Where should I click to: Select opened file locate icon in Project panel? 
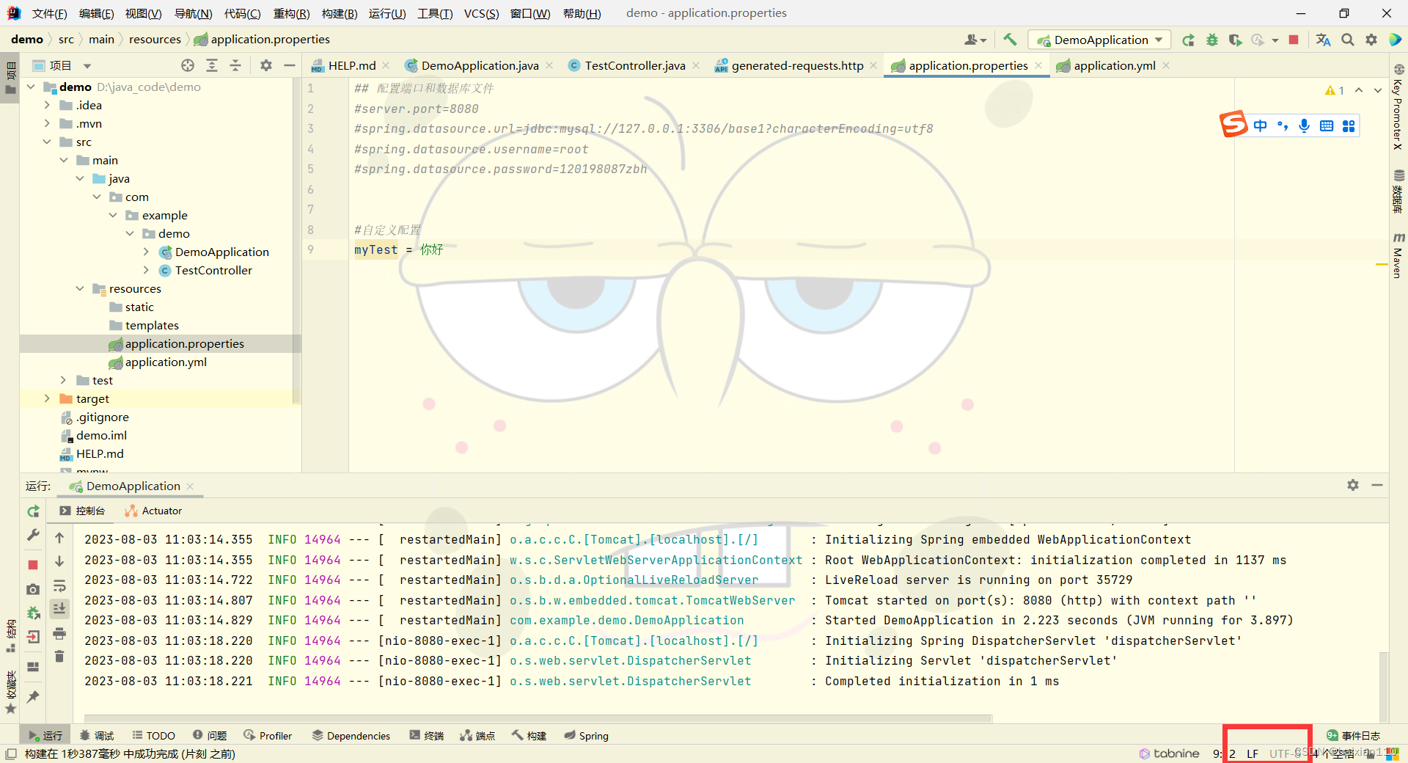point(188,65)
